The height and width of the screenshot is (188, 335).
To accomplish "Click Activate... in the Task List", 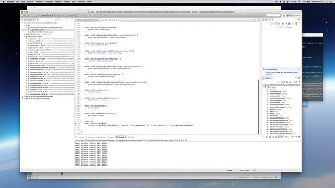I will pyautogui.click(x=288, y=27).
